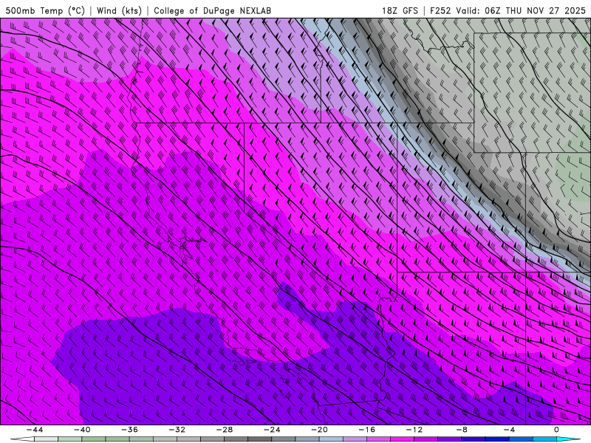The height and width of the screenshot is (443, 591).
Task: Click the "Wind (kts)" header label
Action: 119,10
